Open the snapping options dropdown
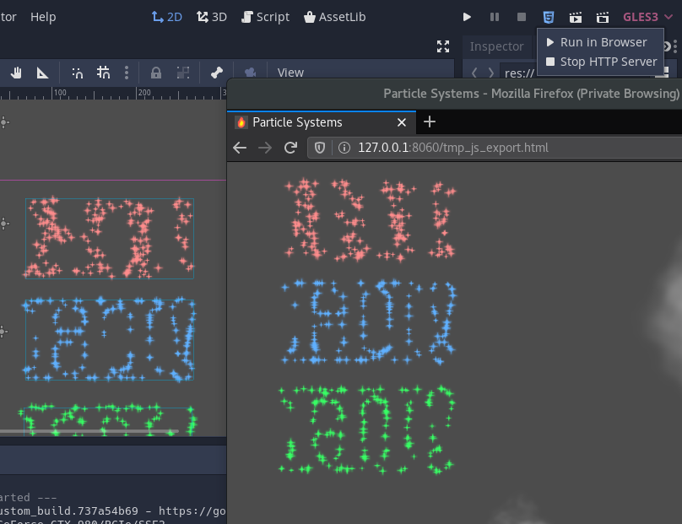 point(126,73)
